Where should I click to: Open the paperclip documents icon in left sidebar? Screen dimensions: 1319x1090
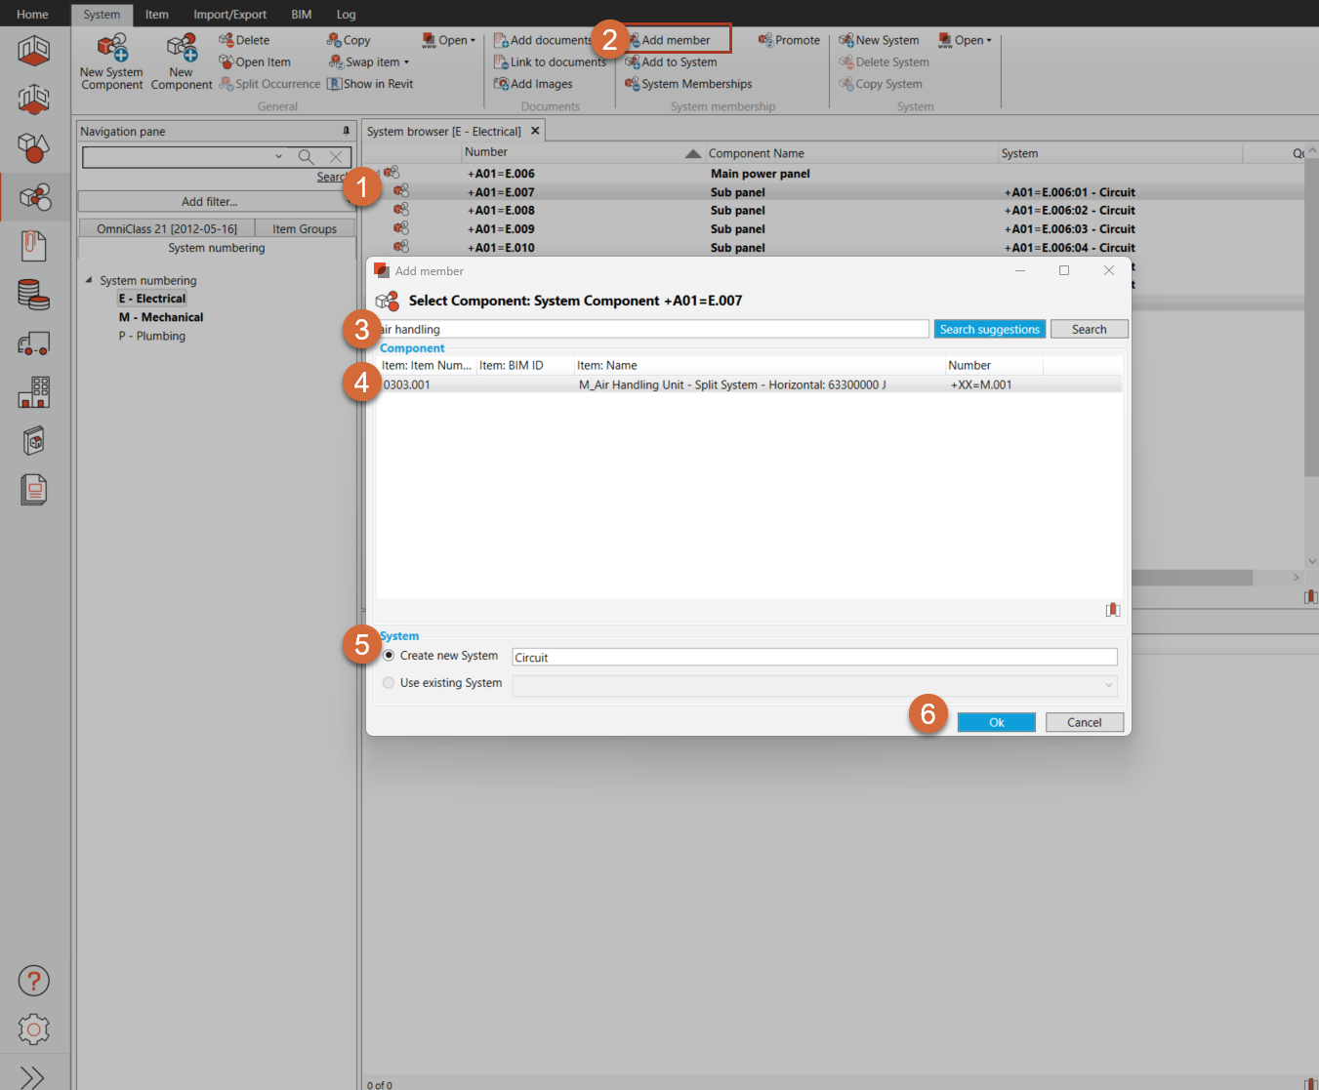tap(34, 245)
